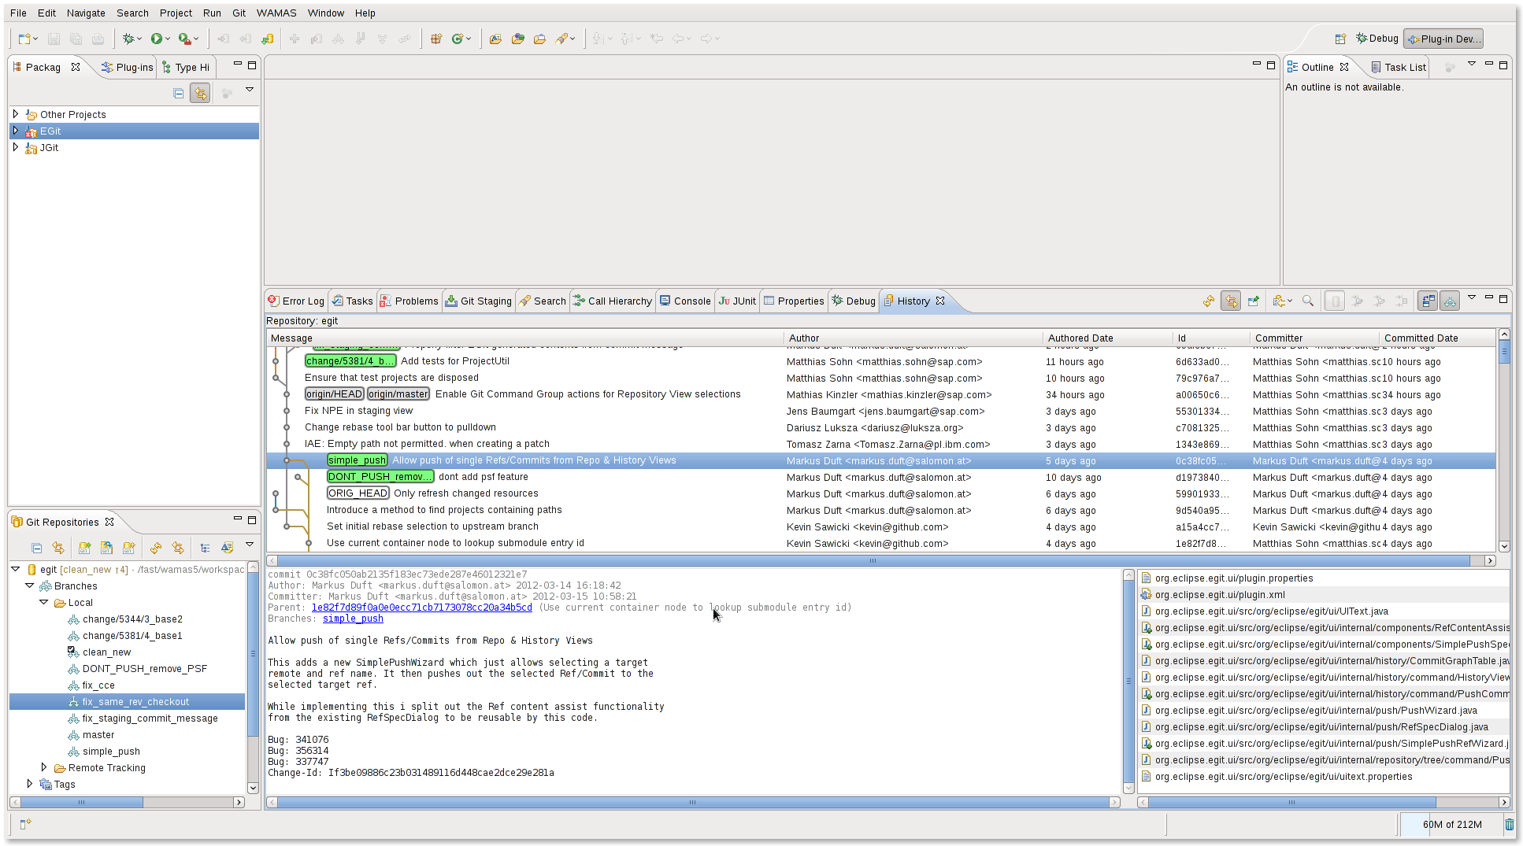
Task: Expand the JGit project
Action: point(16,147)
